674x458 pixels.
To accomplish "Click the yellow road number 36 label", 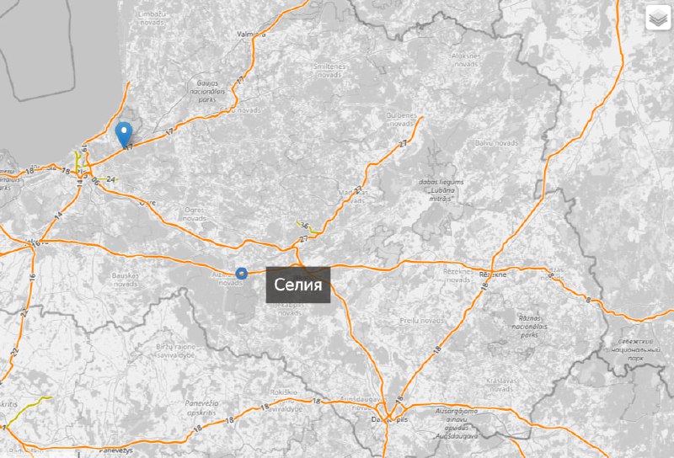I will coord(304,226).
